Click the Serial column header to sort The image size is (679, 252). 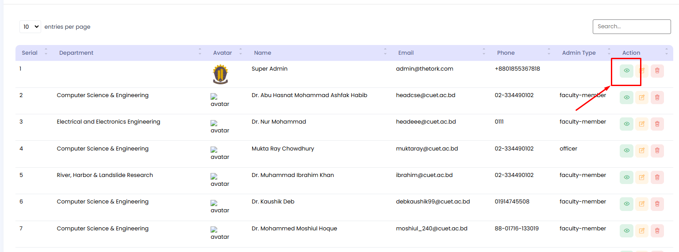[30, 53]
